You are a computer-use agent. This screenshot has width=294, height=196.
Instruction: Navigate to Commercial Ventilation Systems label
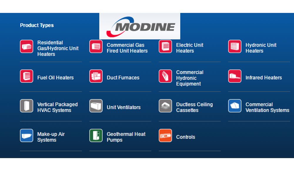tap(267, 107)
